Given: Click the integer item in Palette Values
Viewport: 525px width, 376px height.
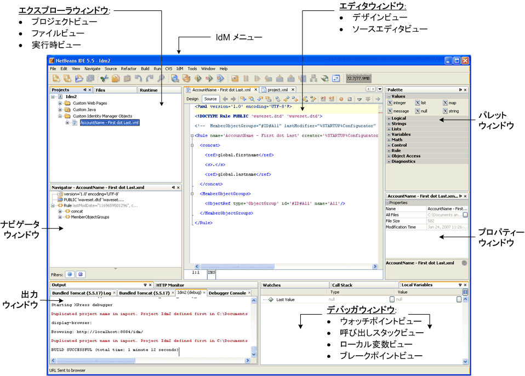Looking at the screenshot, I should coord(397,103).
